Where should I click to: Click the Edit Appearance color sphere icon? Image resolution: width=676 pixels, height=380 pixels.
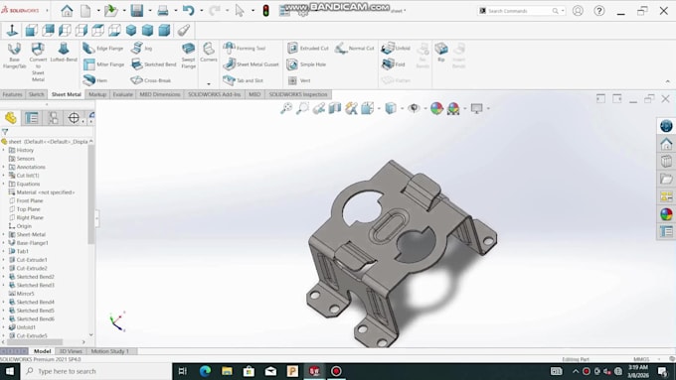click(436, 108)
